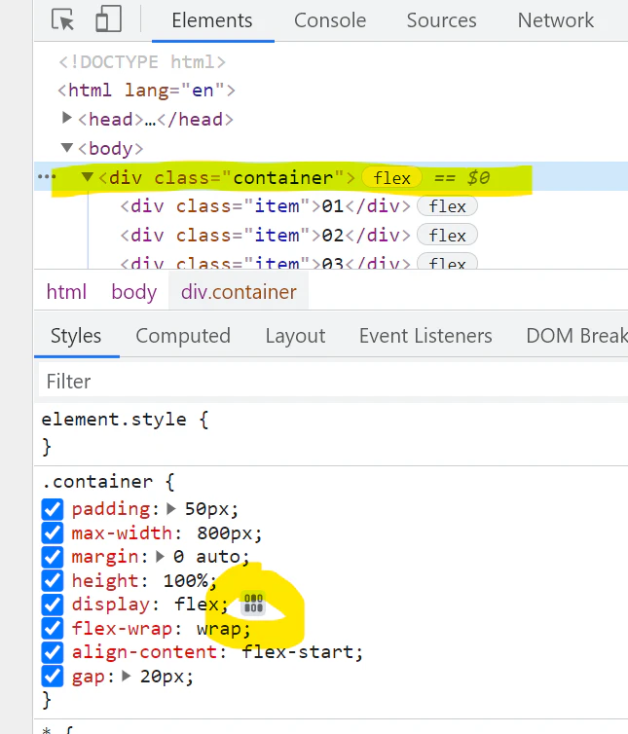Collapse the div container node
628x734 pixels.
click(87, 177)
